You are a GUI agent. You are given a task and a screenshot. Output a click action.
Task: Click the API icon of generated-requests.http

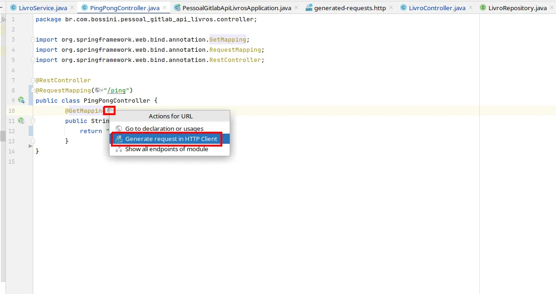point(309,8)
